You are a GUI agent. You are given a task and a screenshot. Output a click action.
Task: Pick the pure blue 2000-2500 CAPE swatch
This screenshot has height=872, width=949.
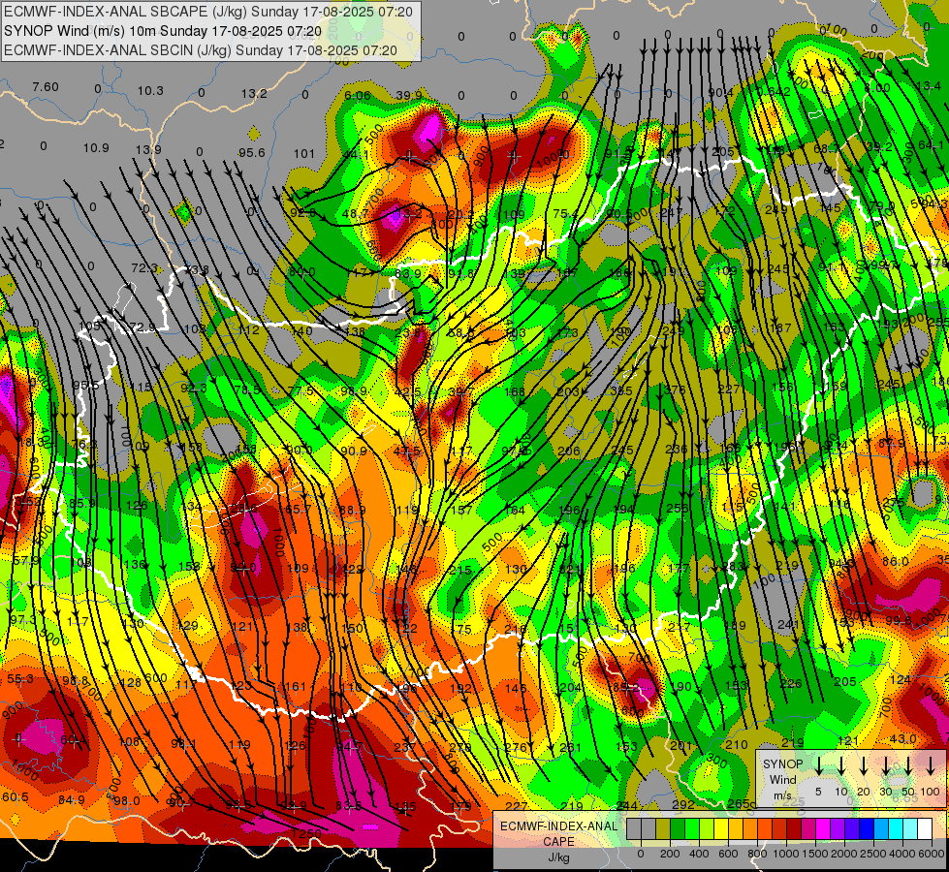[866, 828]
